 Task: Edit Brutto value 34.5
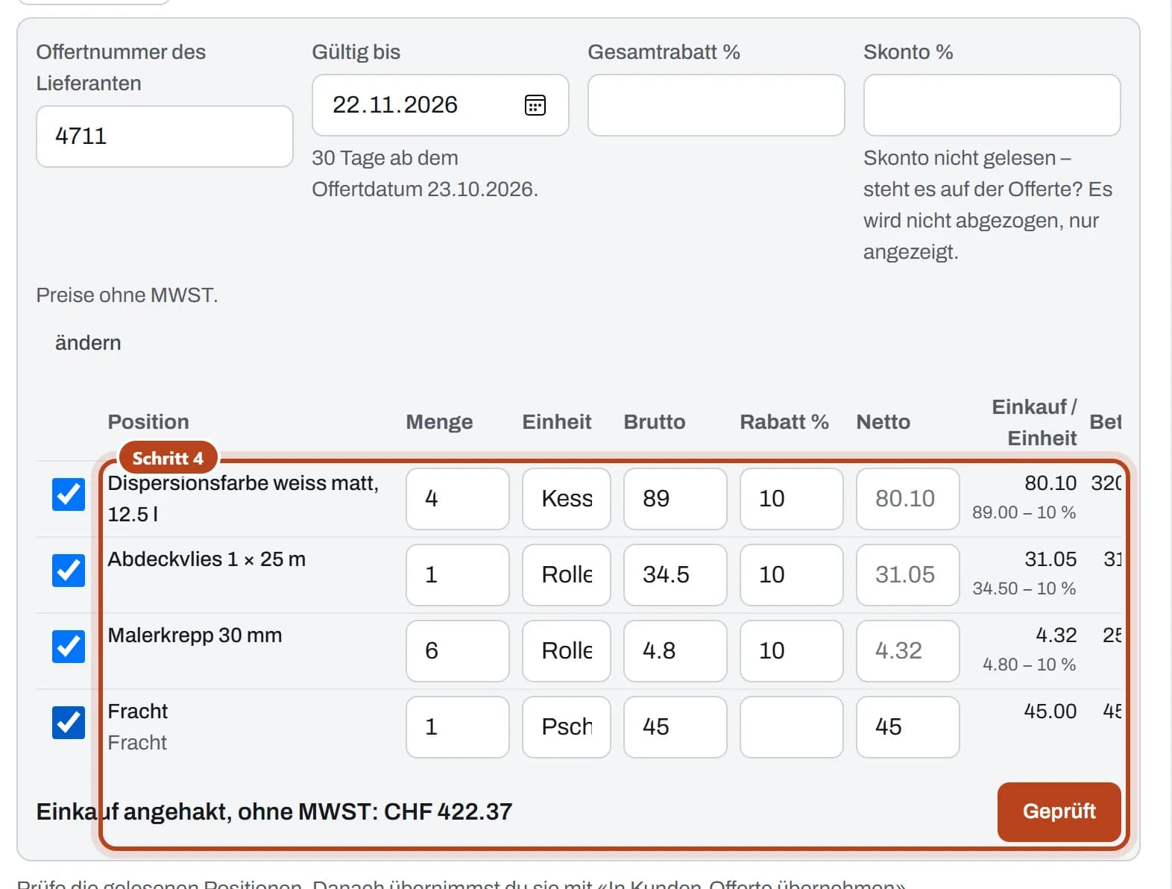pyautogui.click(x=675, y=575)
